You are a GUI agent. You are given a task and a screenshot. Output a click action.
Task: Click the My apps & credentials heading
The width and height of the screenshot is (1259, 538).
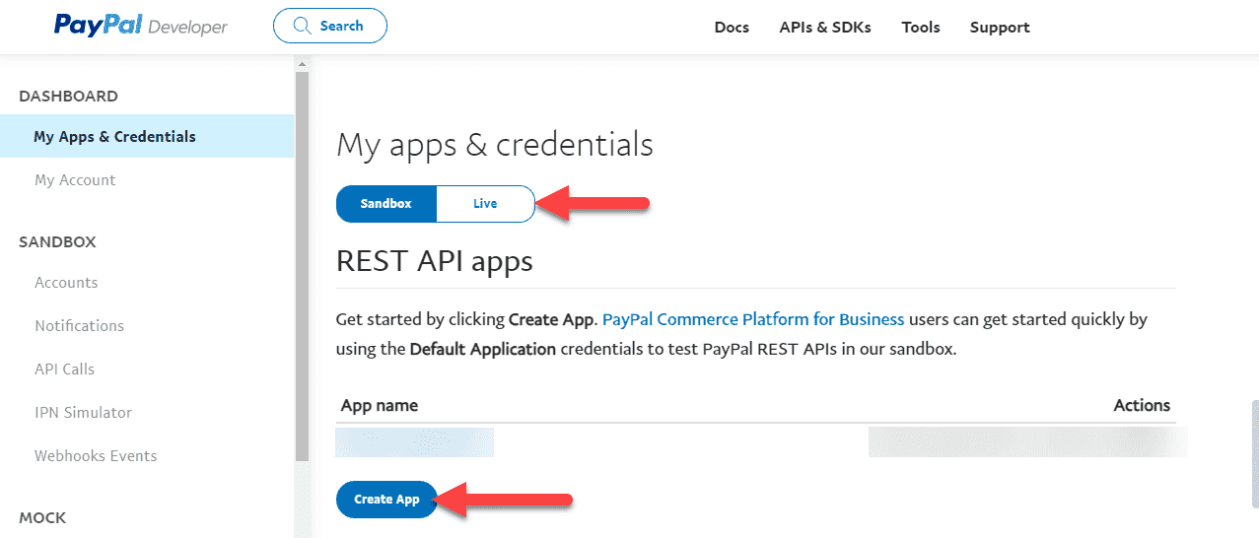(x=495, y=145)
